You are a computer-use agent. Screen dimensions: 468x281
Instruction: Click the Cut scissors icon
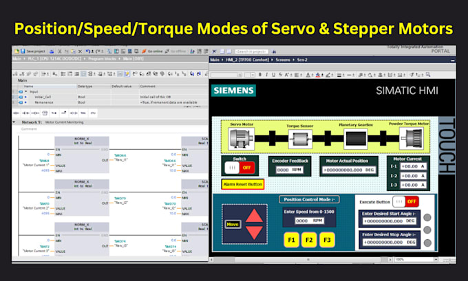pyautogui.click(x=59, y=52)
